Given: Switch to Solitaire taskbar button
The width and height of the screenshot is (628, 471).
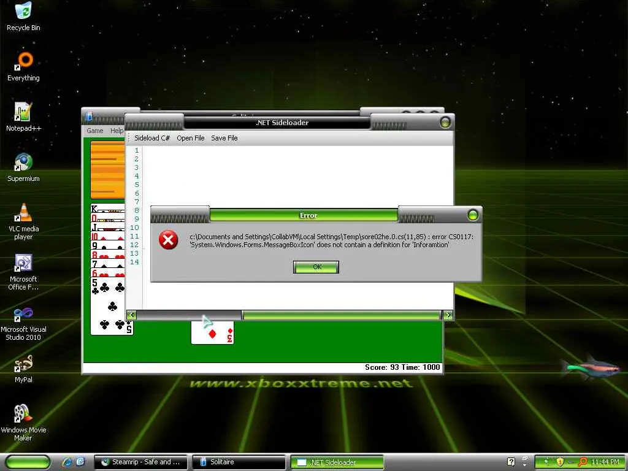Looking at the screenshot, I should click(x=239, y=462).
